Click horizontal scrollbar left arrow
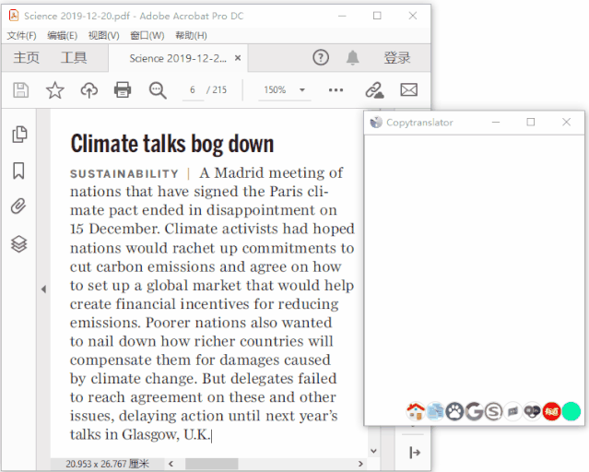 [x=171, y=464]
